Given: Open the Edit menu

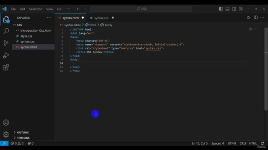Looking at the screenshot, I should tap(22, 9).
